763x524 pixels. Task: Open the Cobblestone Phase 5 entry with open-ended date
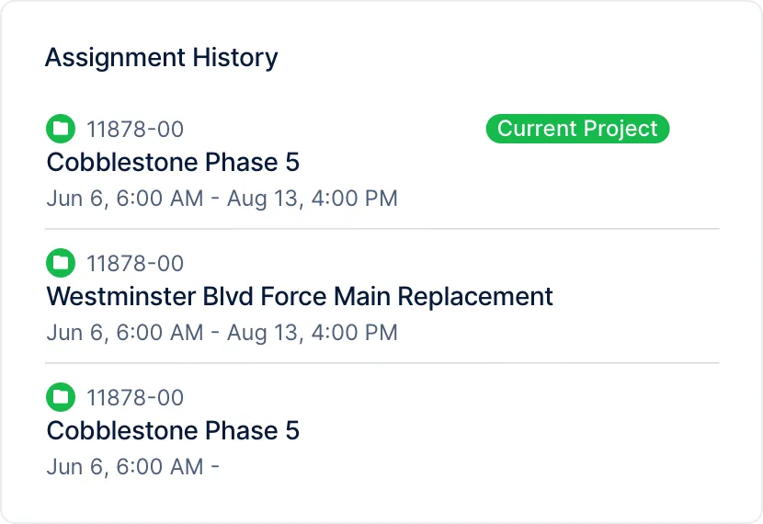pos(173,431)
